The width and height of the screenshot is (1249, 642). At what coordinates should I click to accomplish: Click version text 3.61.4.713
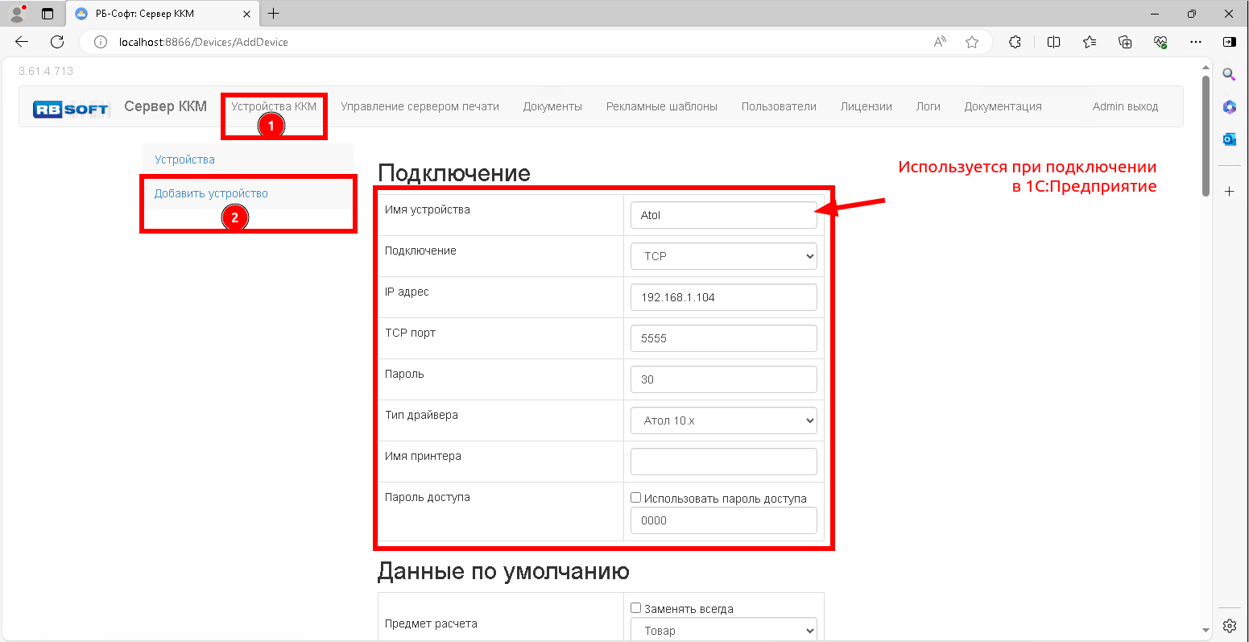coord(46,71)
